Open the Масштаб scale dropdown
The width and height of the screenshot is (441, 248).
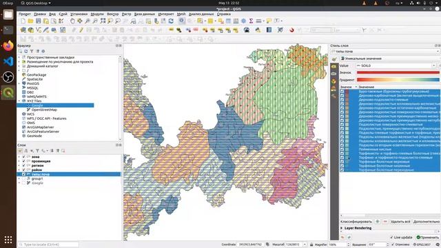click(305, 245)
